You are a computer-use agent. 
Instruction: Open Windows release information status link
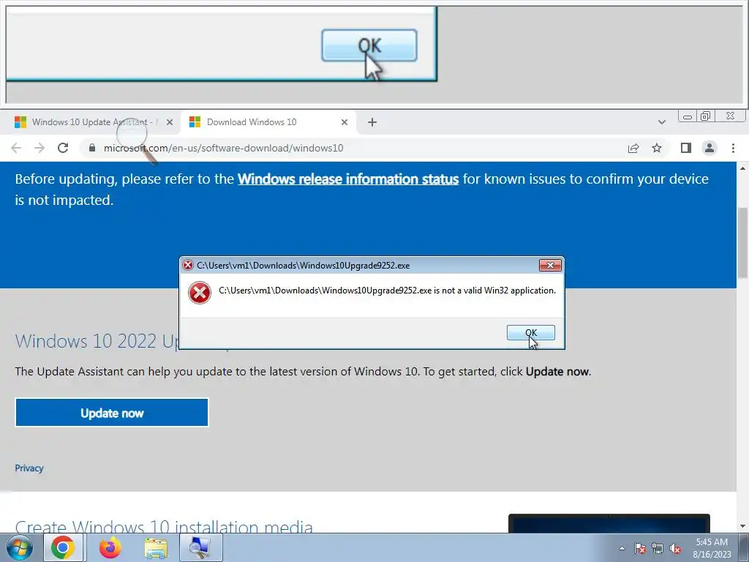coord(348,179)
